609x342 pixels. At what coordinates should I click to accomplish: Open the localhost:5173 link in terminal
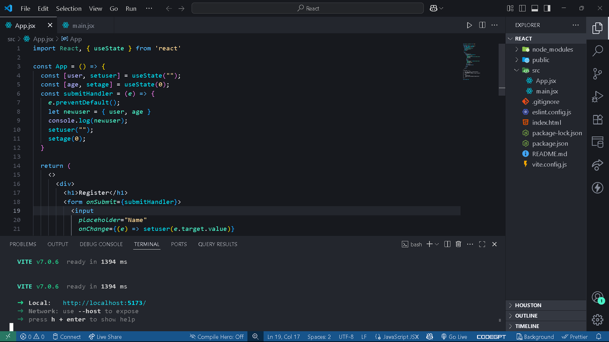[105, 303]
